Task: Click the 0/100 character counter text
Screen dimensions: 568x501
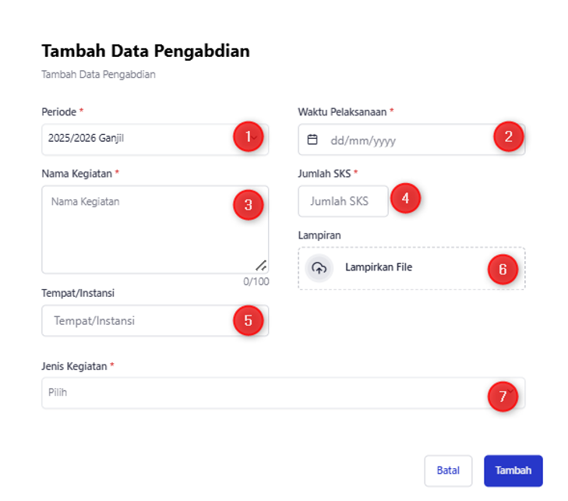Action: pos(256,281)
